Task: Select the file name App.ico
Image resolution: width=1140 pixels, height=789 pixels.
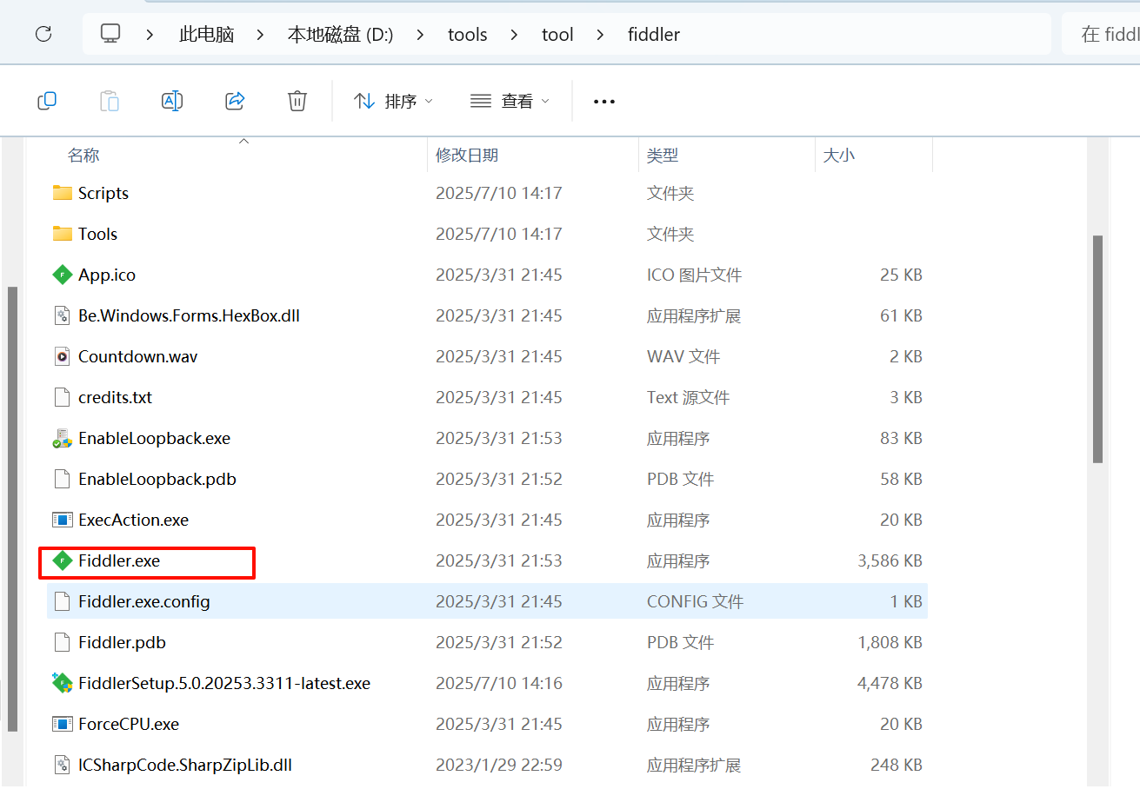Action: click(x=107, y=275)
